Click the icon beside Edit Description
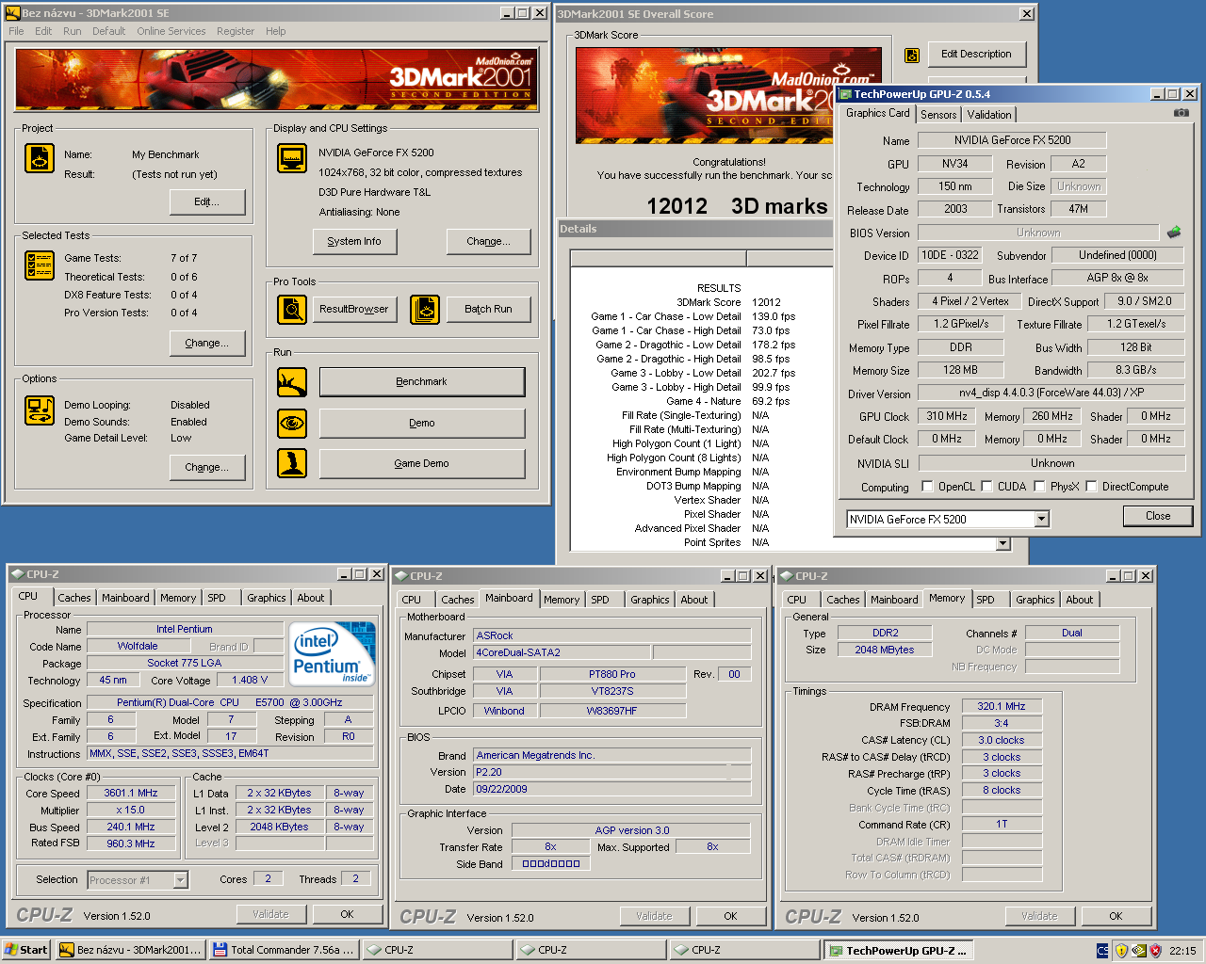The height and width of the screenshot is (964, 1206). coord(912,56)
